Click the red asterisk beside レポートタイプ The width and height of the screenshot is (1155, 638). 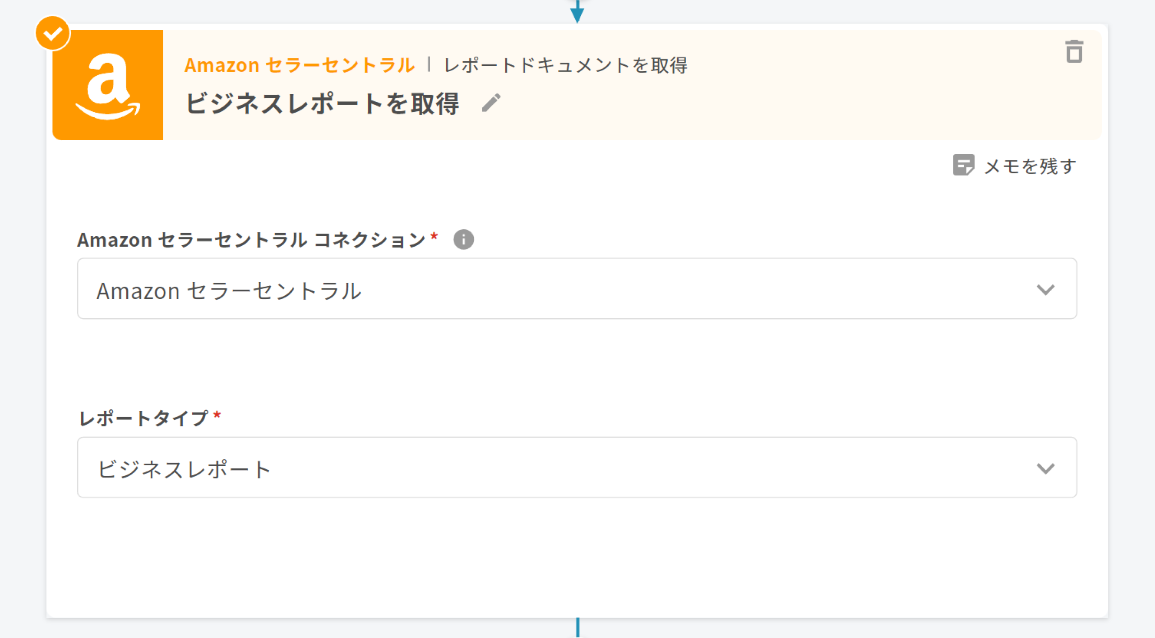217,415
